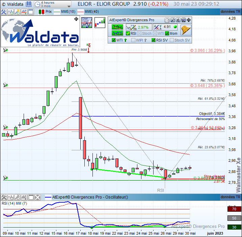Click the RSI (14) MM (7) label

click(x=15, y=204)
